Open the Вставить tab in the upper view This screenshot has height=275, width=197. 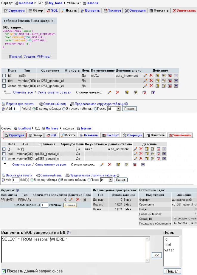(x=90, y=10)
